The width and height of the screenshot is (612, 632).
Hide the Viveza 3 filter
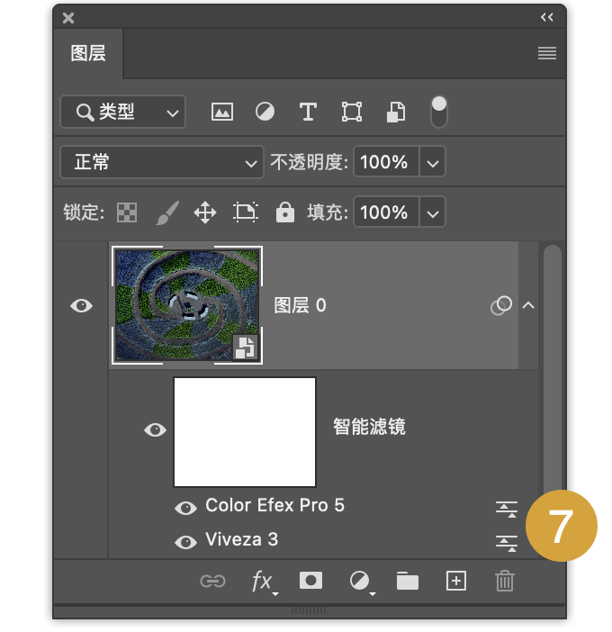coord(185,542)
